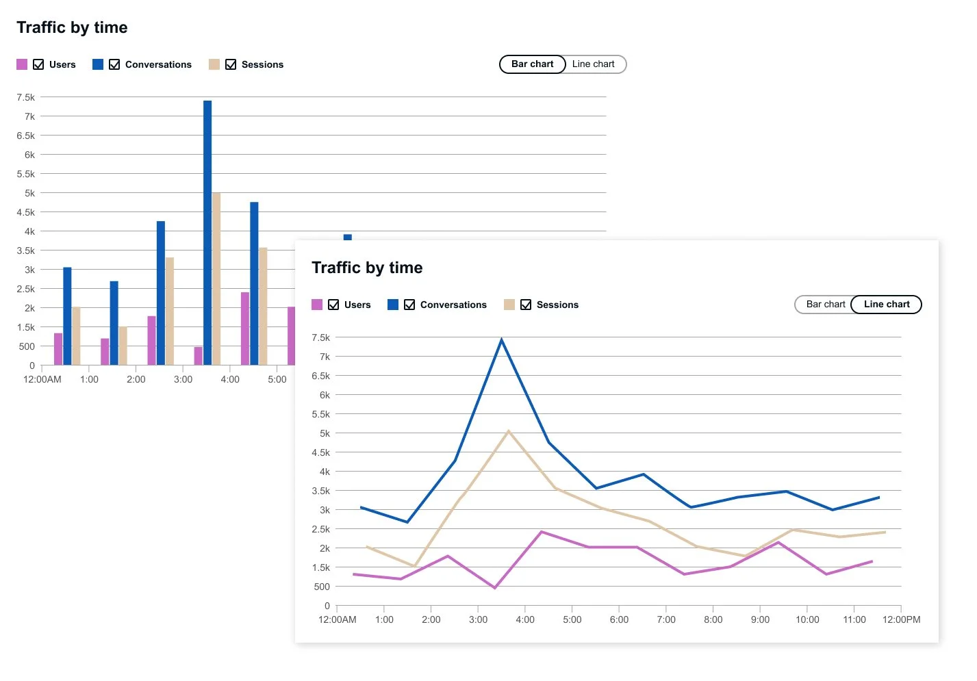Uncheck Conversations checkbox in the bar chart panel

click(x=114, y=64)
